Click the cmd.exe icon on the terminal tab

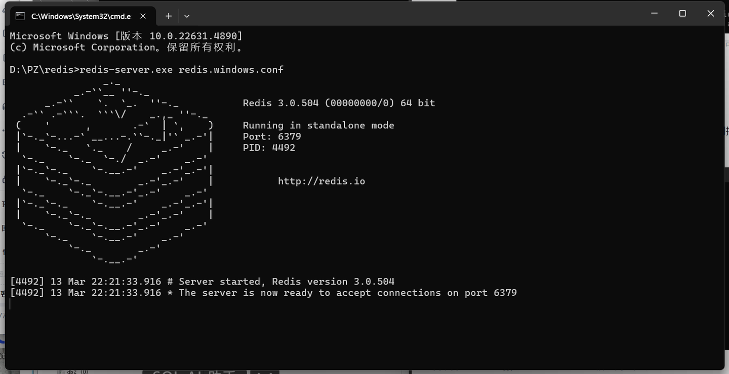click(x=20, y=16)
